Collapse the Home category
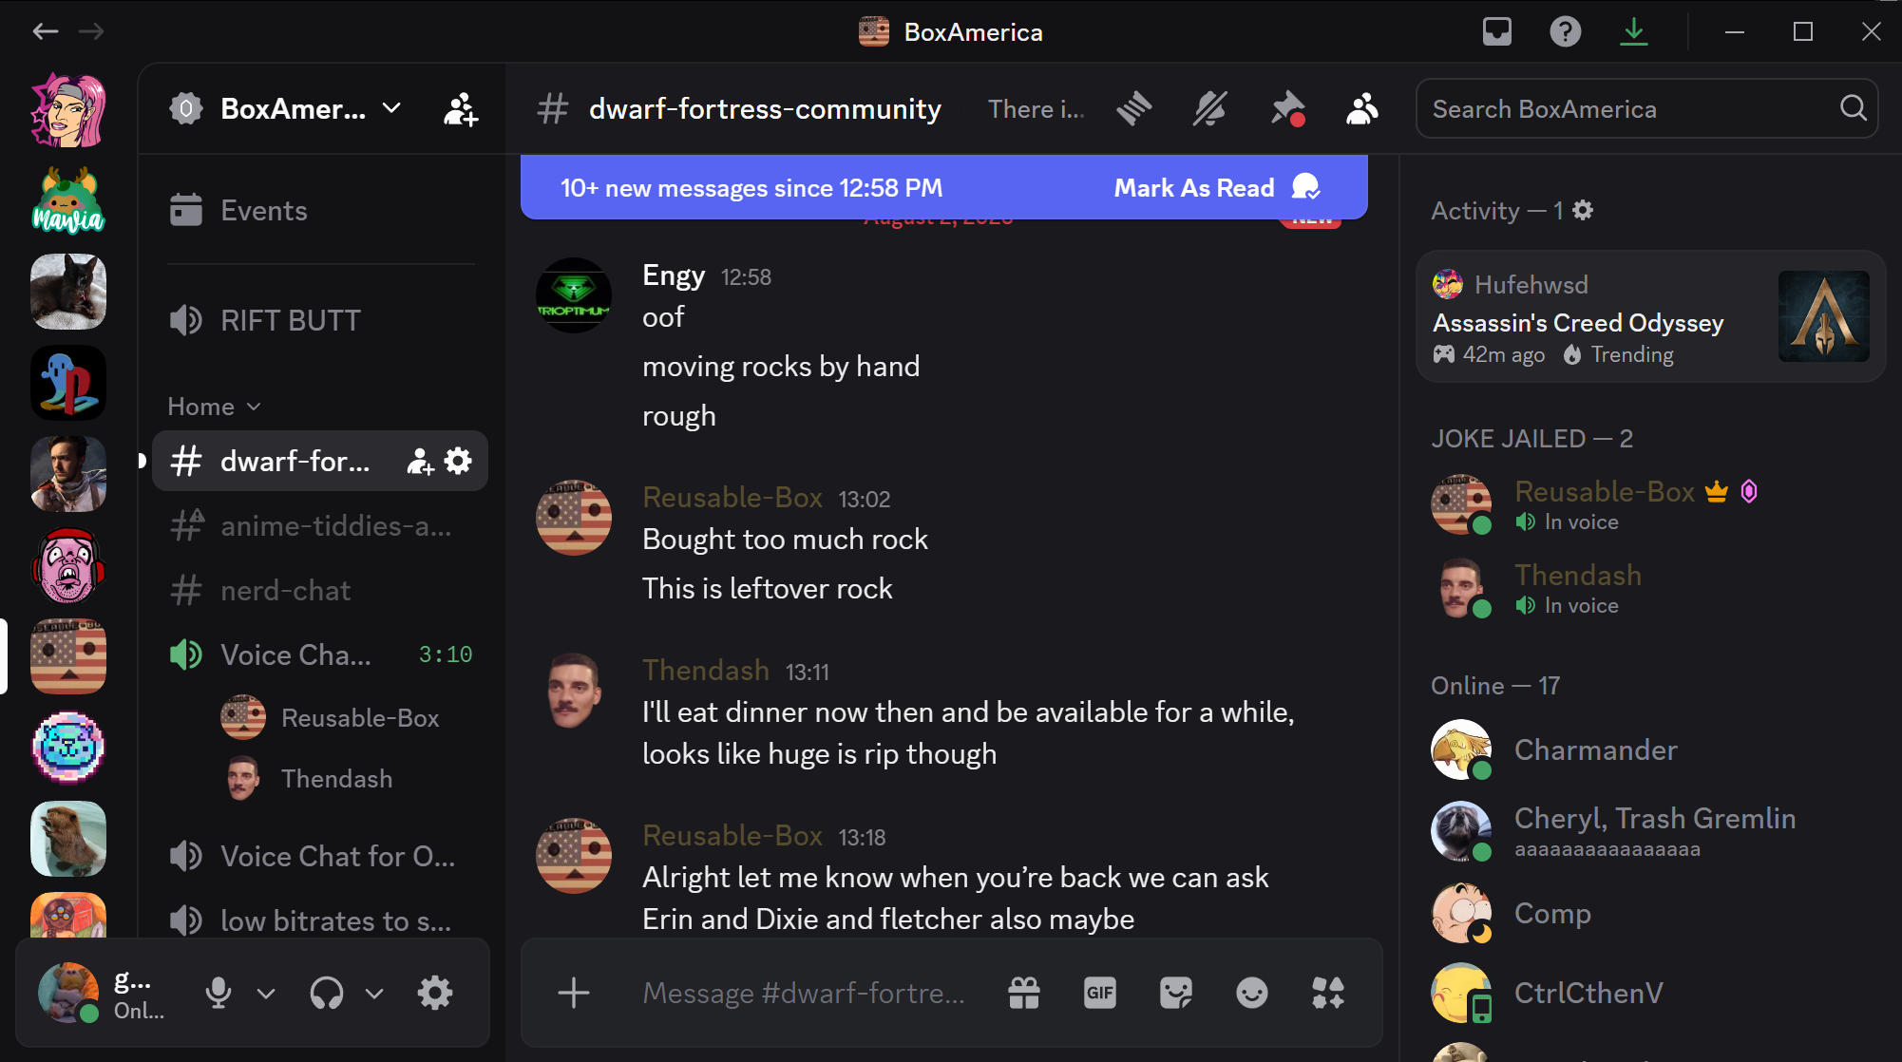Image resolution: width=1902 pixels, height=1062 pixels. click(215, 407)
